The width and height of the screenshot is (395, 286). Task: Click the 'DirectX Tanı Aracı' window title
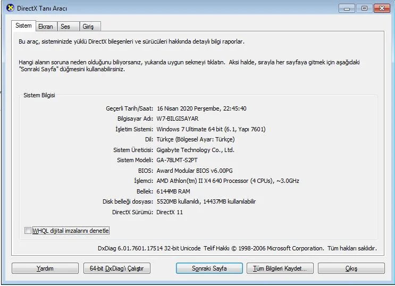[42, 9]
